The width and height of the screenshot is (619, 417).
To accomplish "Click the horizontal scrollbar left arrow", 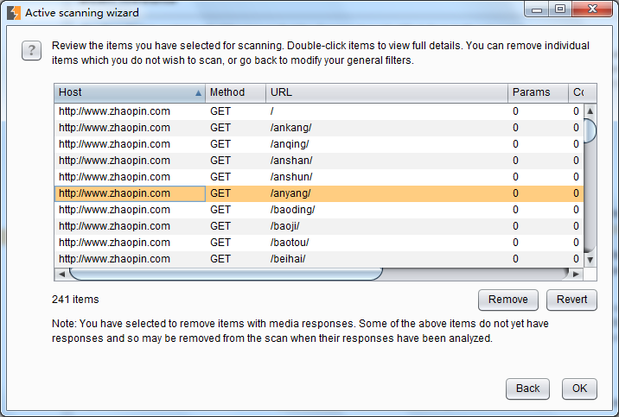I will pyautogui.click(x=61, y=274).
